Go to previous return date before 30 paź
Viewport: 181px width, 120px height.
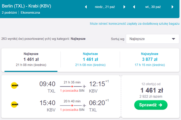(x=134, y=7)
